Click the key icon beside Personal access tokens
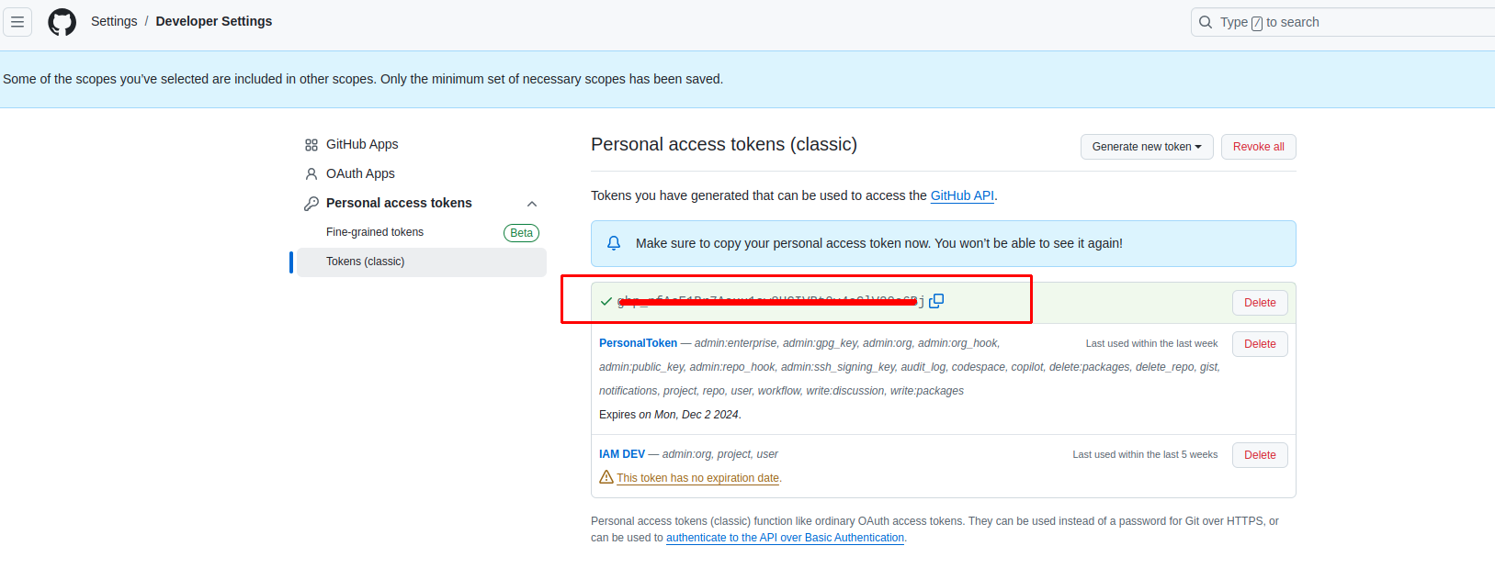This screenshot has width=1495, height=568. [x=312, y=203]
